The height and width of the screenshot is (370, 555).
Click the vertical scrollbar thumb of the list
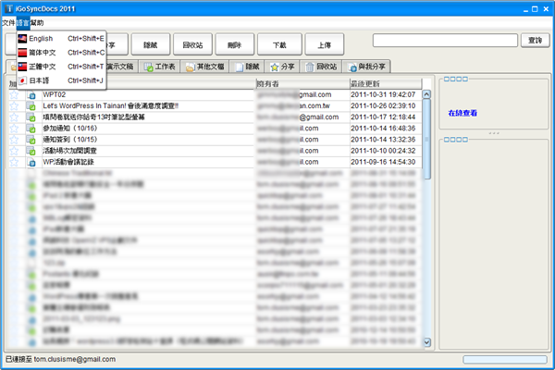tap(426, 139)
